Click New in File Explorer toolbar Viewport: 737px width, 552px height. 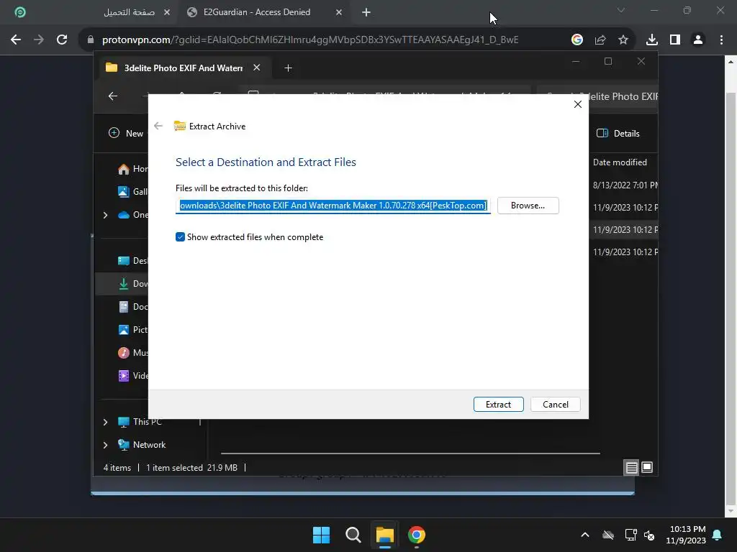[125, 133]
